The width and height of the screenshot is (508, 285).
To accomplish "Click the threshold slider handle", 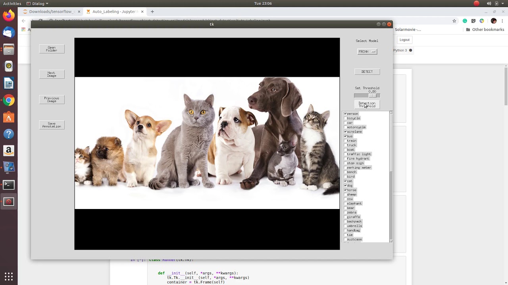I will click(x=372, y=95).
